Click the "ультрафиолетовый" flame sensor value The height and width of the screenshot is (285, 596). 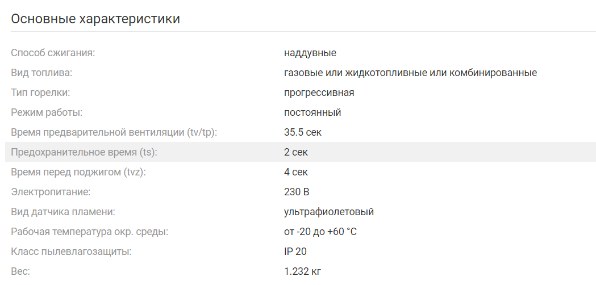(329, 212)
